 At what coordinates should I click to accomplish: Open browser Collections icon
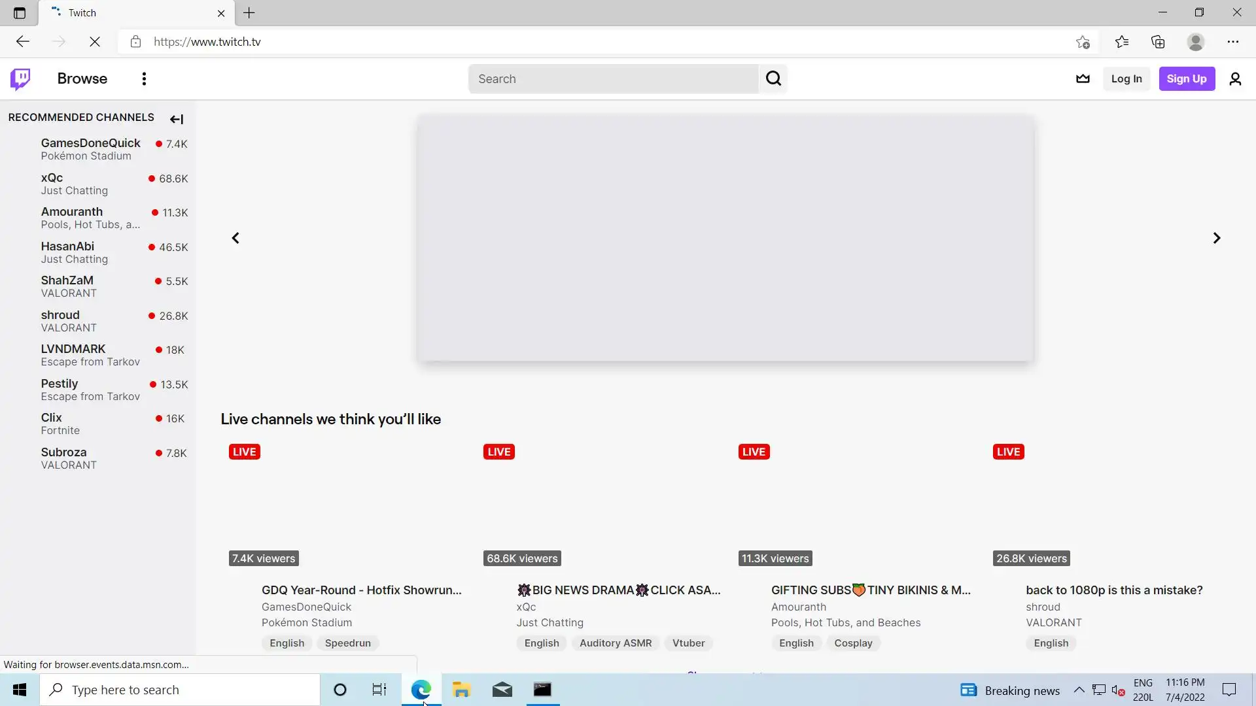coord(1158,42)
